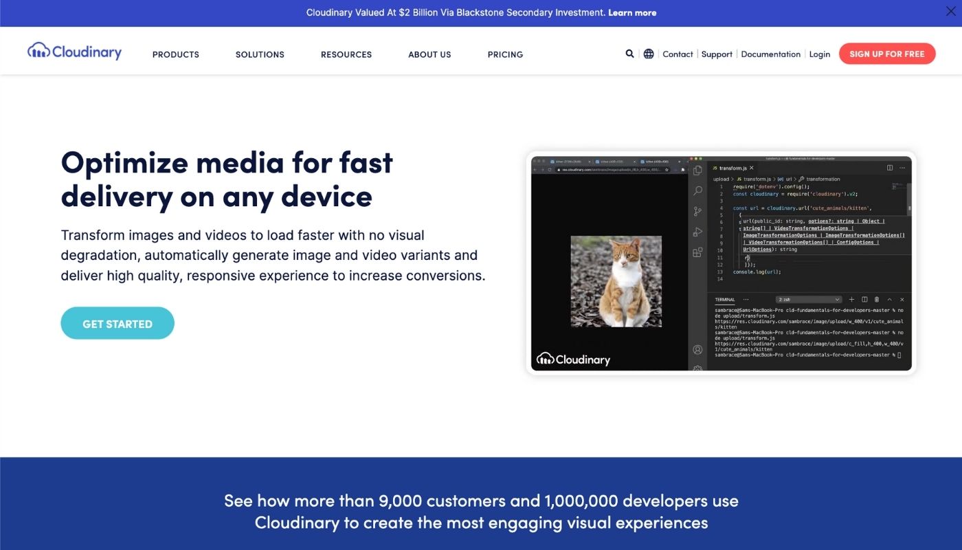
Task: Open the site search magnifier icon
Action: tap(629, 54)
